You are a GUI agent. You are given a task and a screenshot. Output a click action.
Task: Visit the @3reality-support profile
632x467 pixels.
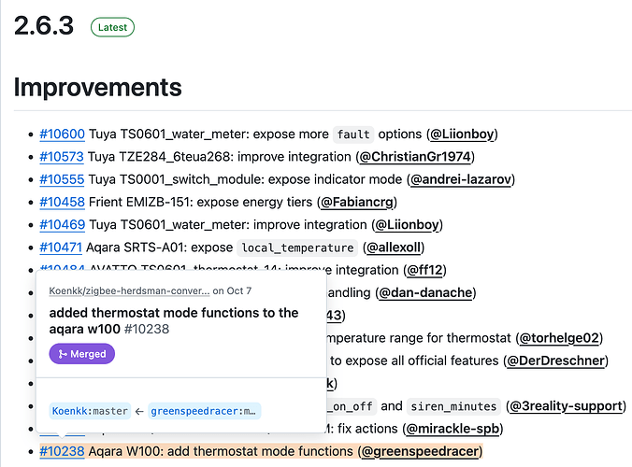click(567, 405)
